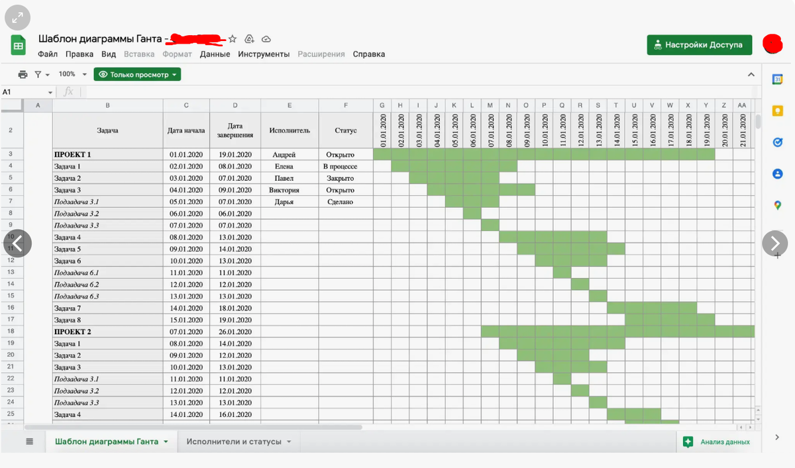
Task: Open the Вид menu
Action: (x=109, y=54)
